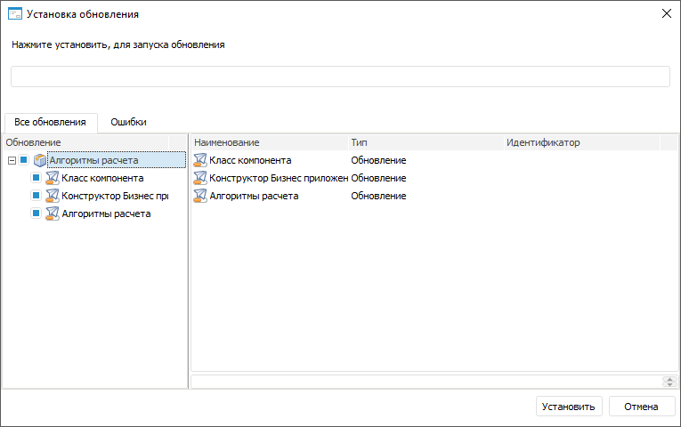Click the Установка обновления window icon in title bar

[x=14, y=14]
